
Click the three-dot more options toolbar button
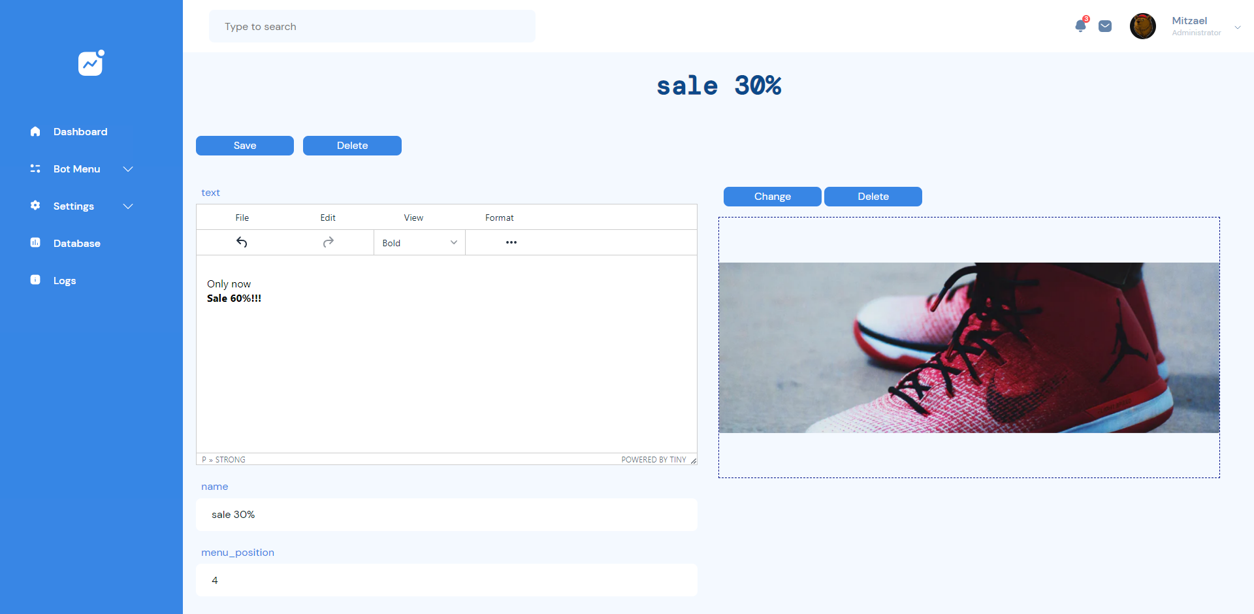[x=511, y=242]
